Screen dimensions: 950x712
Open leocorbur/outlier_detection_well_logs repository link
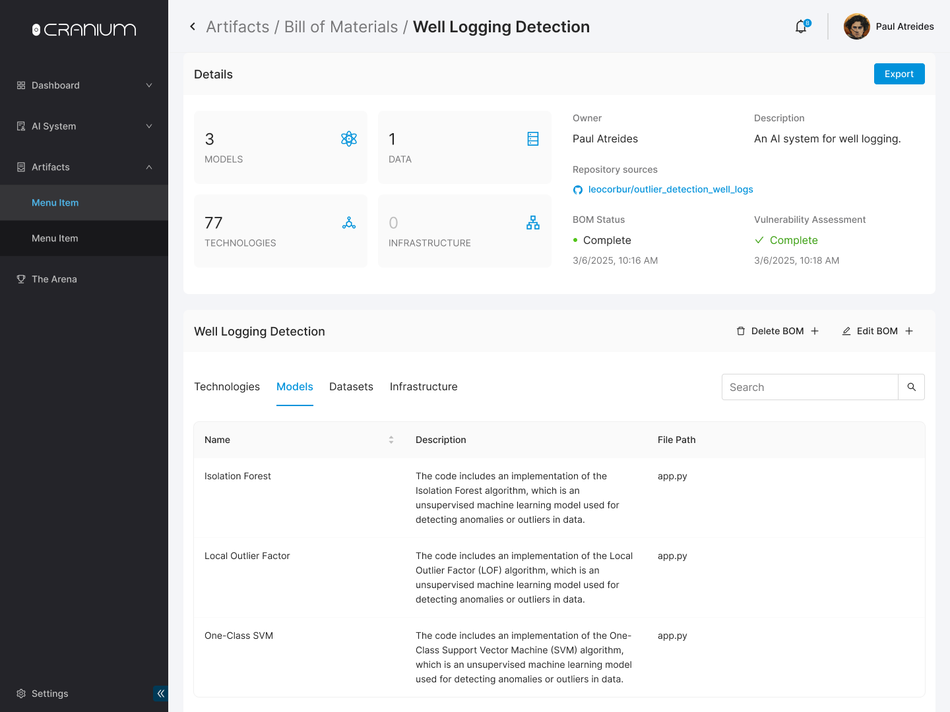coord(671,189)
